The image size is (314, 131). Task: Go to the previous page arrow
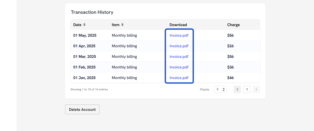(x=237, y=90)
